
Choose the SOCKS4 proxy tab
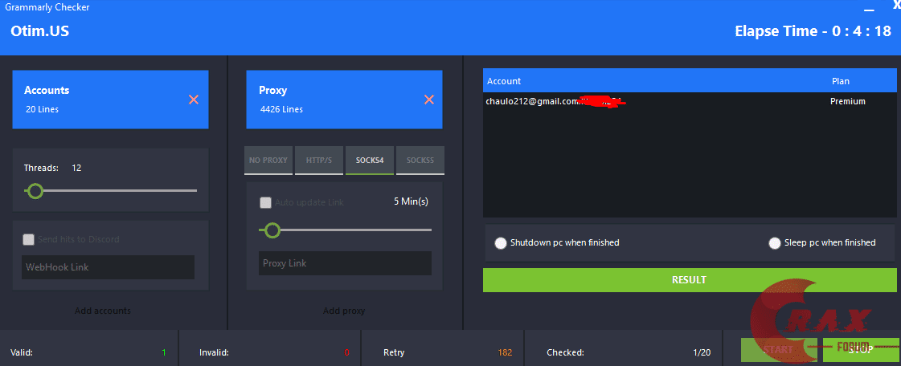point(370,161)
